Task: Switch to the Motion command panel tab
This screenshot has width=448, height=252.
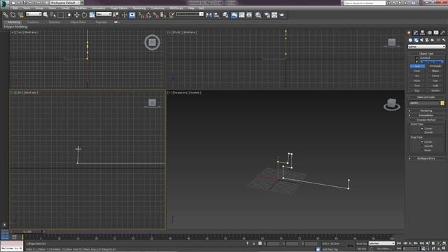Action: pos(429,33)
